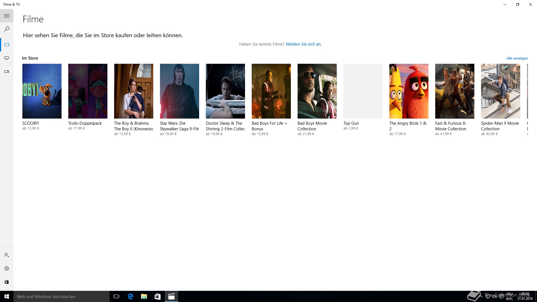Open Bad Boys Movie Collection poster
The width and height of the screenshot is (537, 302).
(317, 91)
